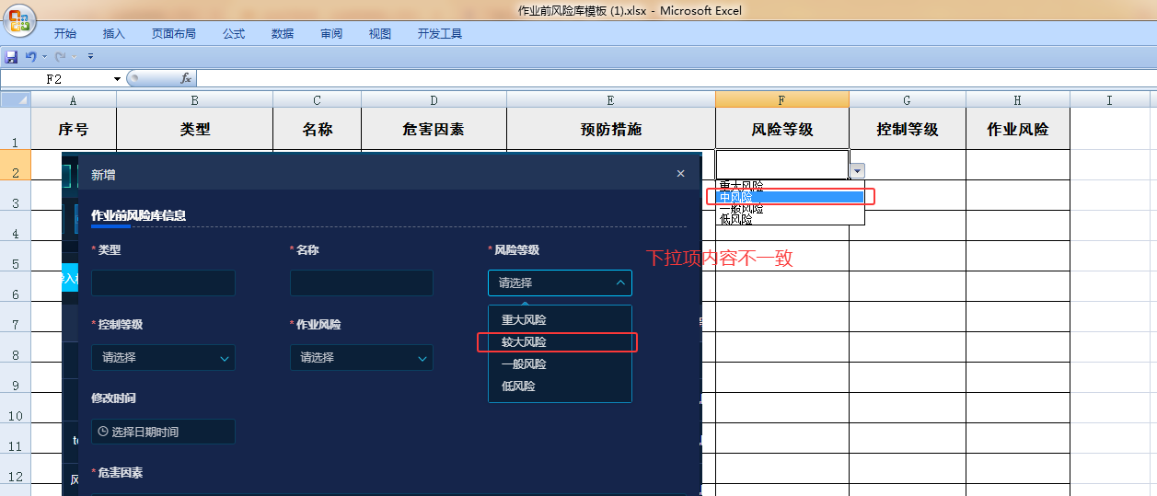Click the Save icon in quick access toolbar
The image size is (1157, 496).
click(x=11, y=57)
